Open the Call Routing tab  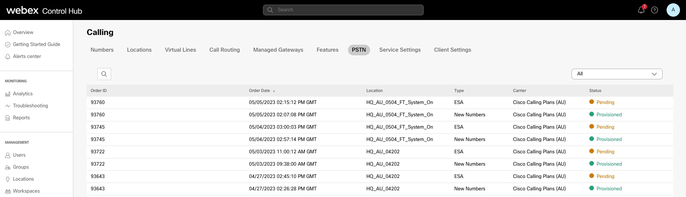tap(225, 50)
